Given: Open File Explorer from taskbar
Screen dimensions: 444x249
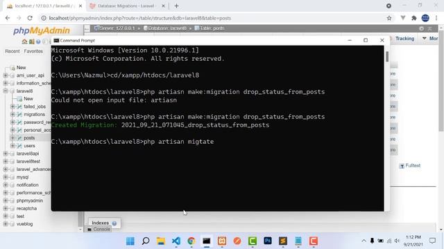Looking at the screenshot, I should [x=161, y=241].
